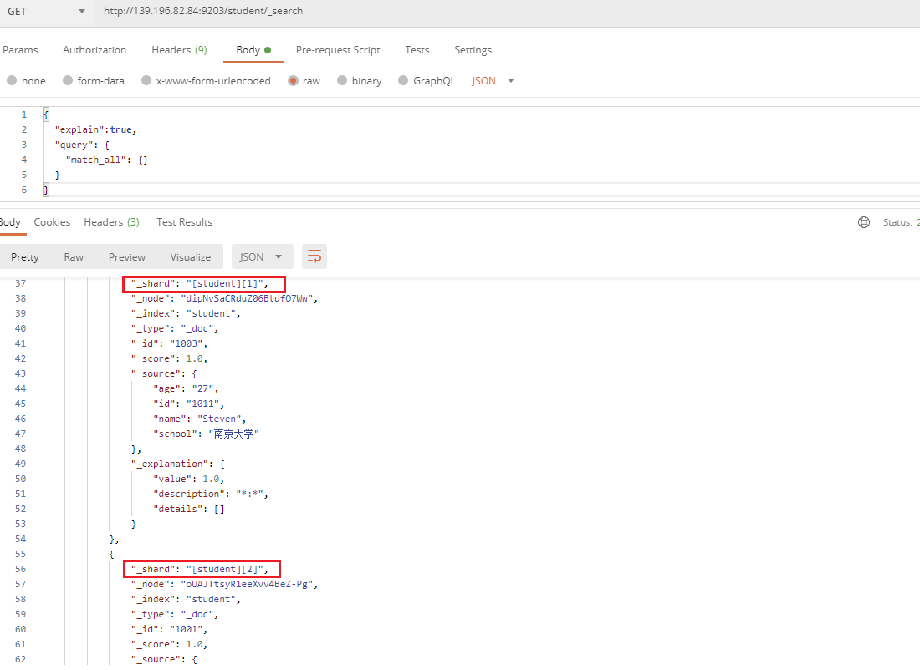Click the "query": { line in request editor
Screen dimensions: 920x670
[x=82, y=145]
